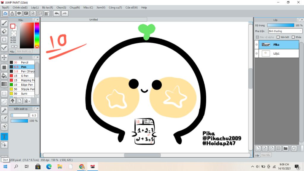Toggle visibility of Lớp1 layer

(x=257, y=53)
